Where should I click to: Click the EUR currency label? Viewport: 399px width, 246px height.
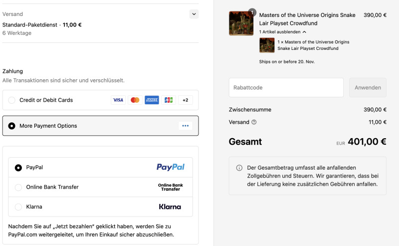[x=341, y=143]
